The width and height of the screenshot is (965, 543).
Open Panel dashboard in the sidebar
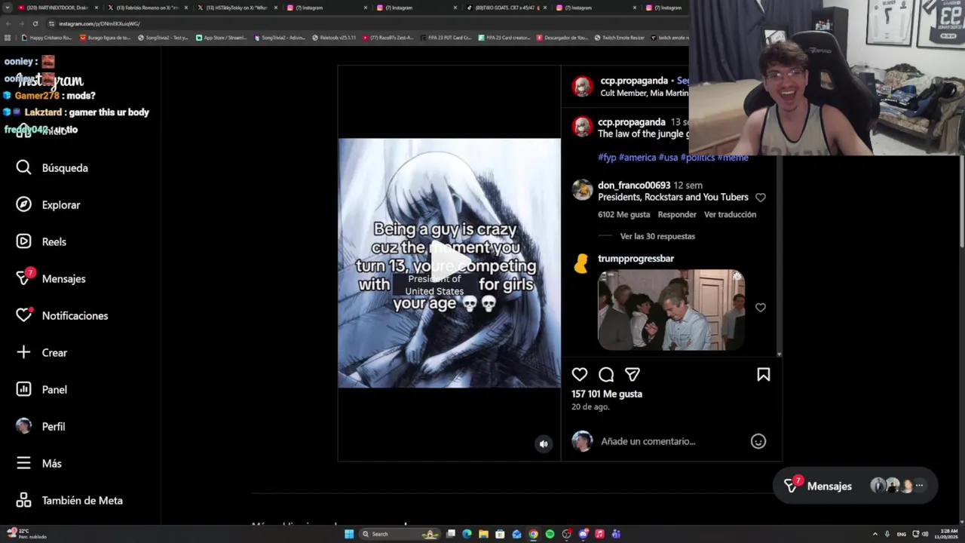[41, 390]
